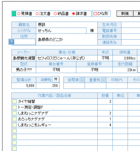The height and width of the screenshot is (151, 140).
Task: Click the empty 電話番号 field
Action: 131,31
